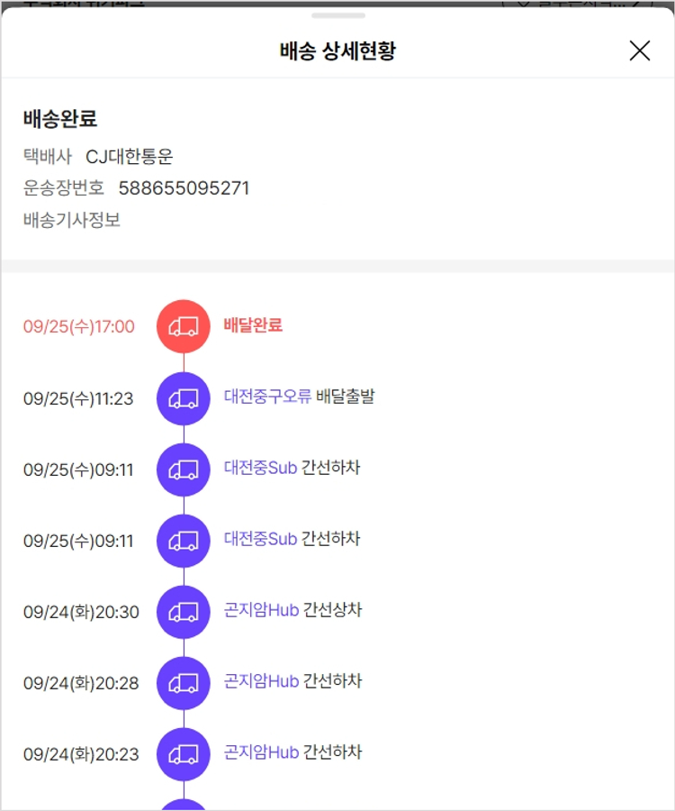Open the 곤지암Hub link at 20:23

[x=261, y=752]
